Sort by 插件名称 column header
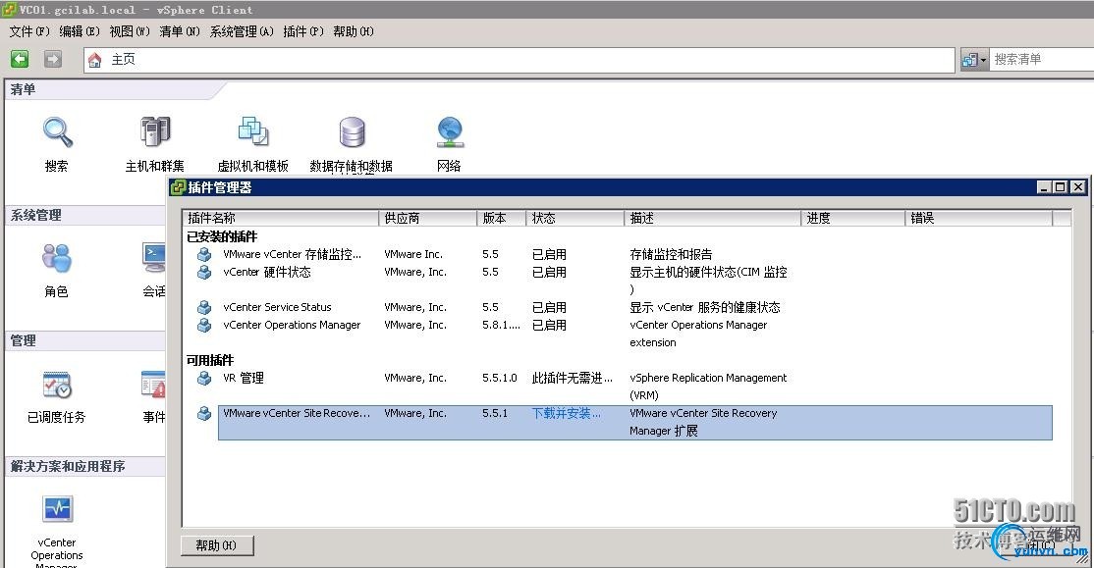This screenshot has width=1094, height=568. 281,218
